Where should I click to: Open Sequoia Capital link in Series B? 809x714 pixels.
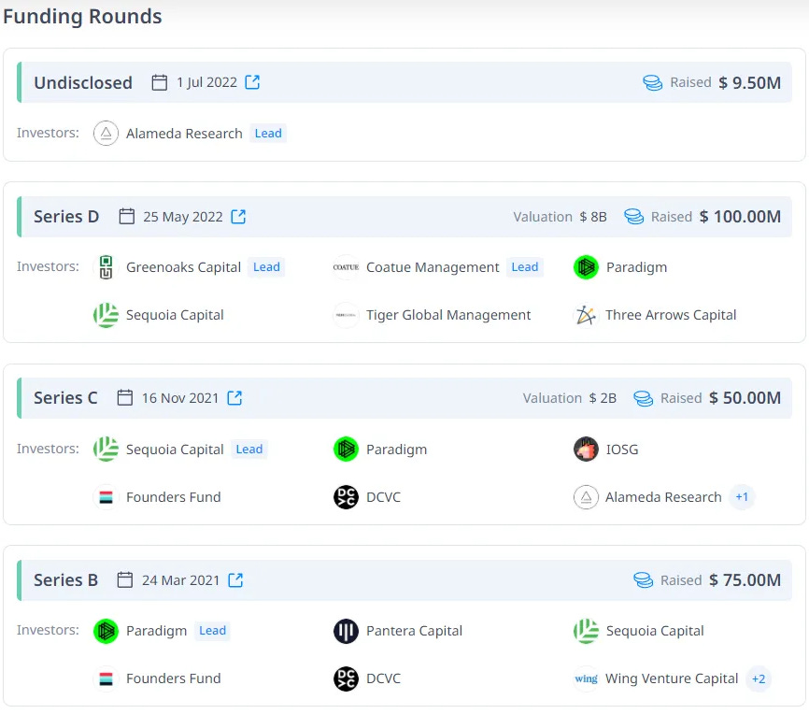click(x=655, y=631)
